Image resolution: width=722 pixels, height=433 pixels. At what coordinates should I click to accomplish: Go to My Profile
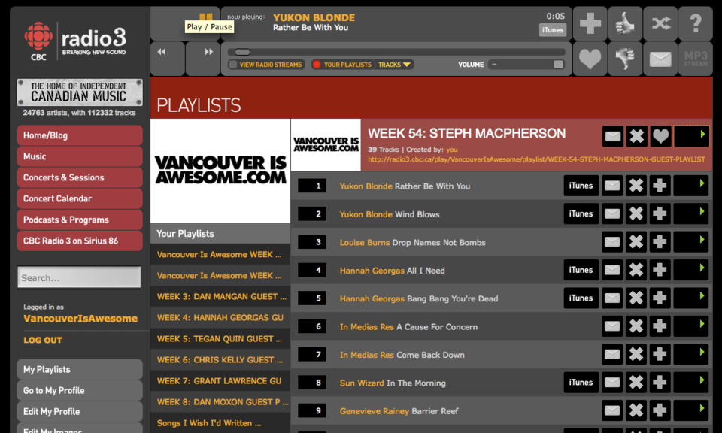pyautogui.click(x=80, y=391)
